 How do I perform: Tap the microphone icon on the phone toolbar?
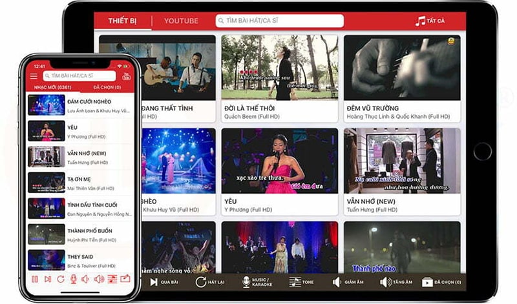pyautogui.click(x=74, y=279)
